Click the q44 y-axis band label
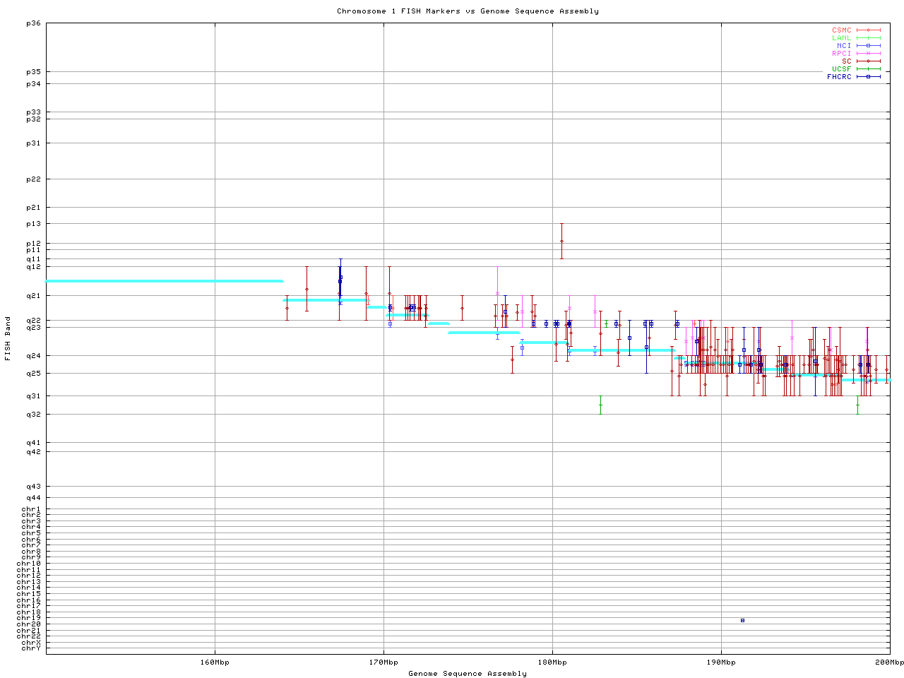The height and width of the screenshot is (678, 904). point(33,498)
